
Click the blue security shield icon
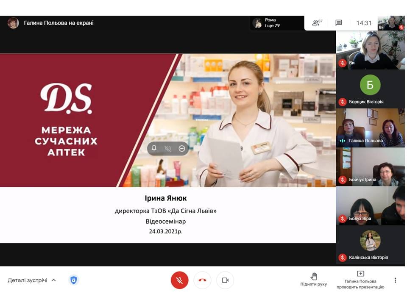(74, 280)
